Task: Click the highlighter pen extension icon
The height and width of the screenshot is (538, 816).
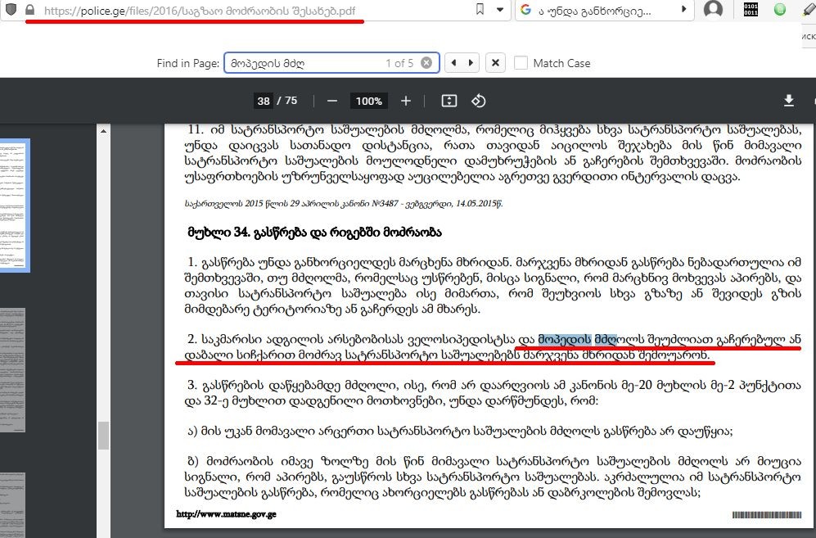Action: 809,11
